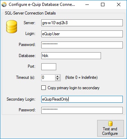Click the Secondary Login field

click(82, 99)
